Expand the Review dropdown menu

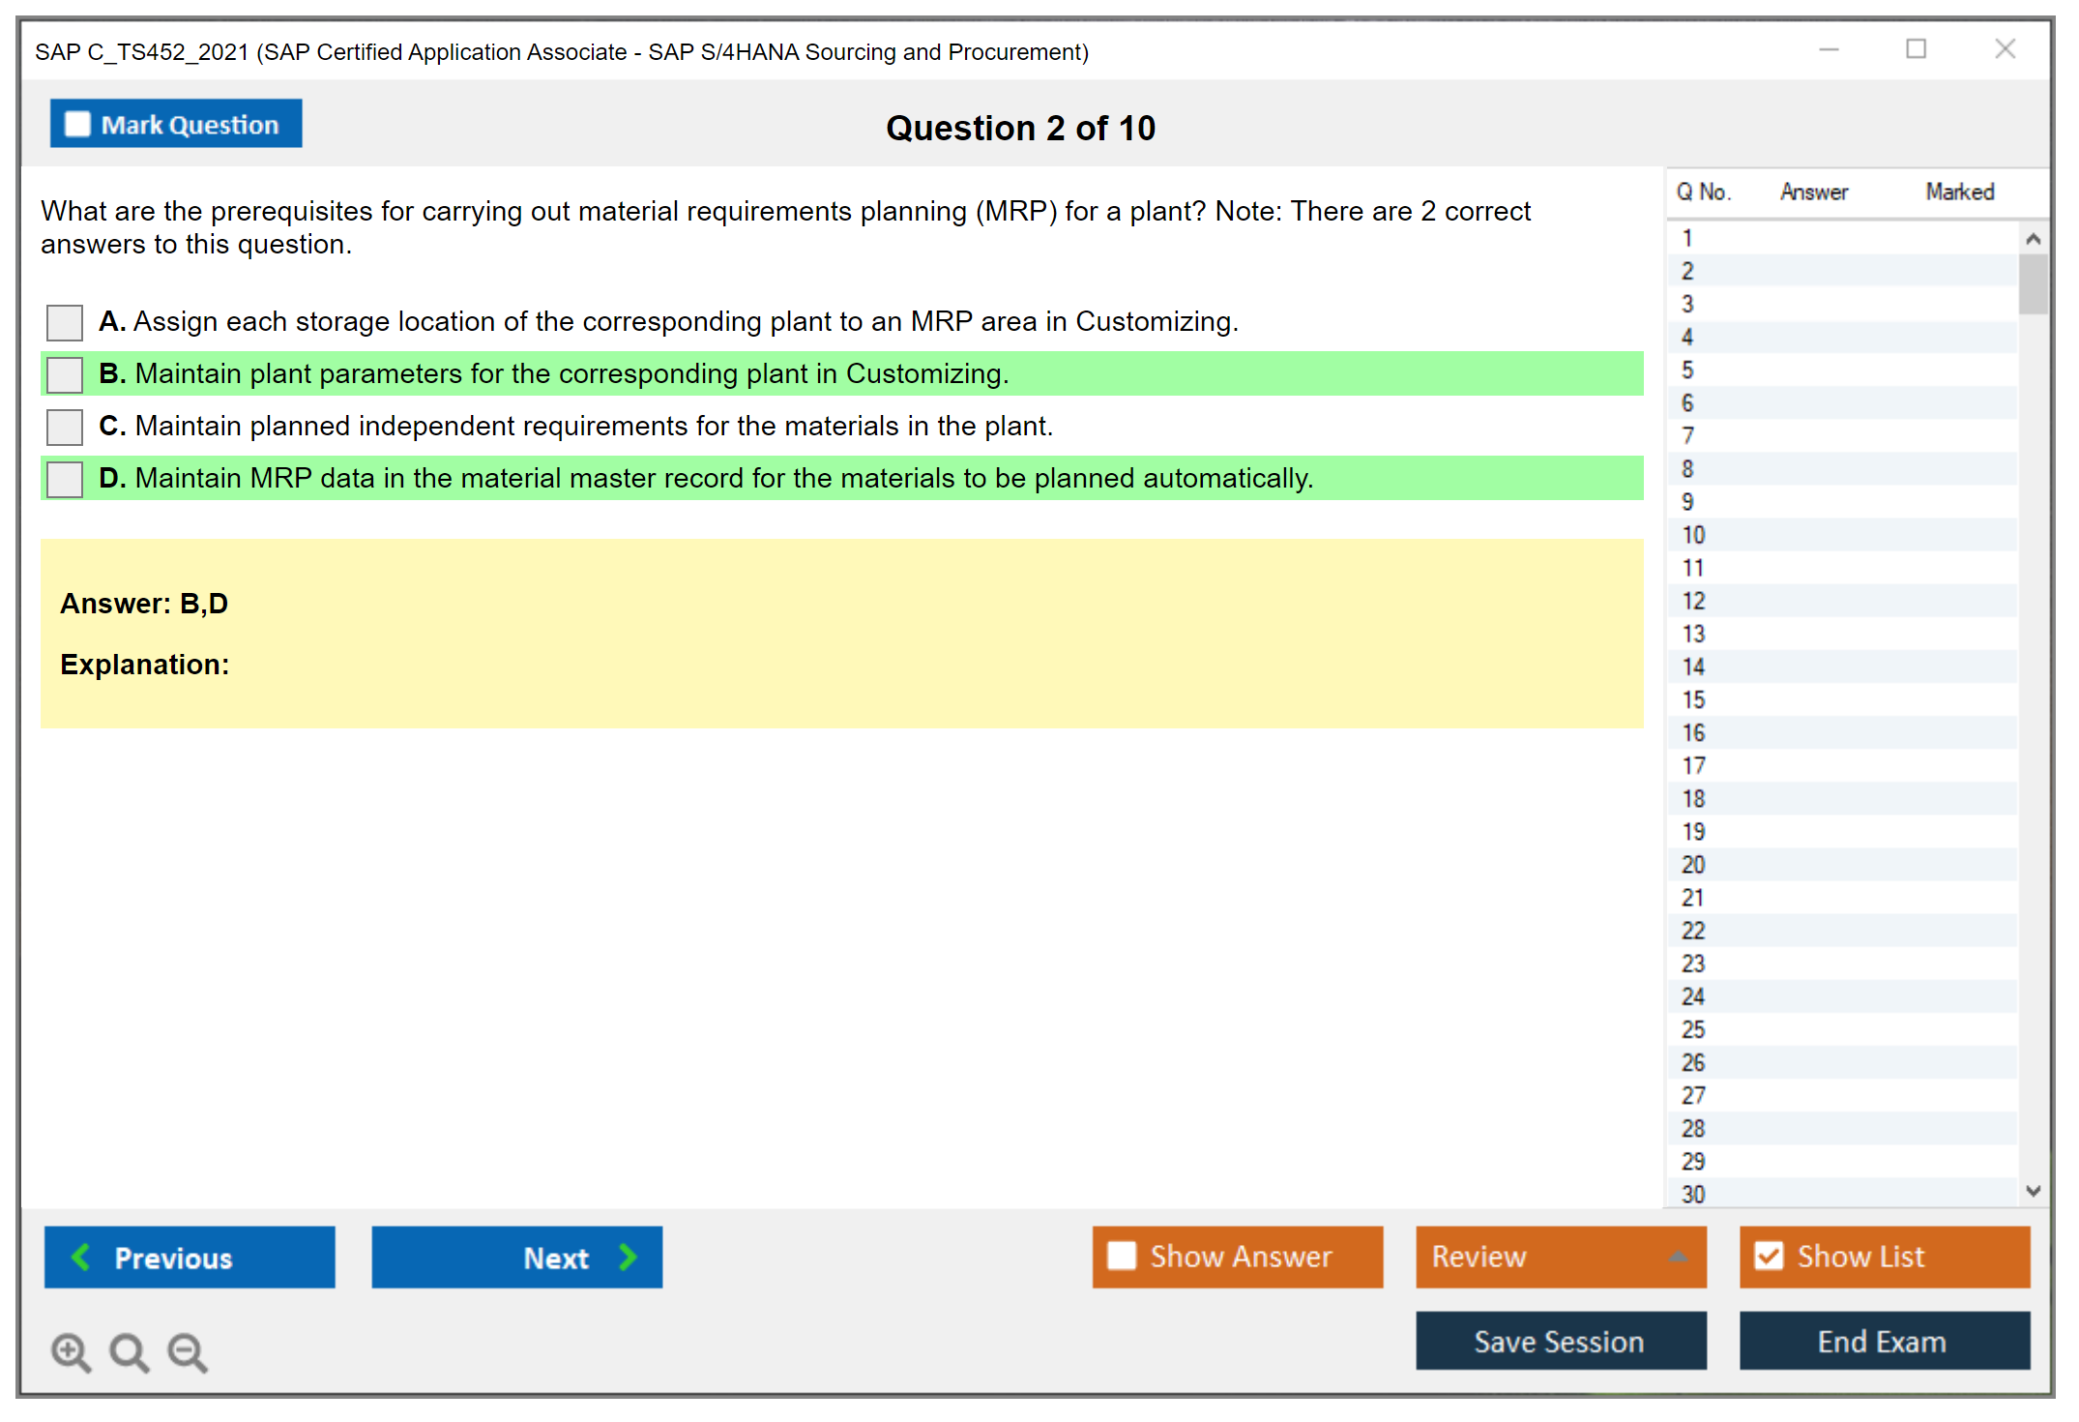pos(1678,1257)
